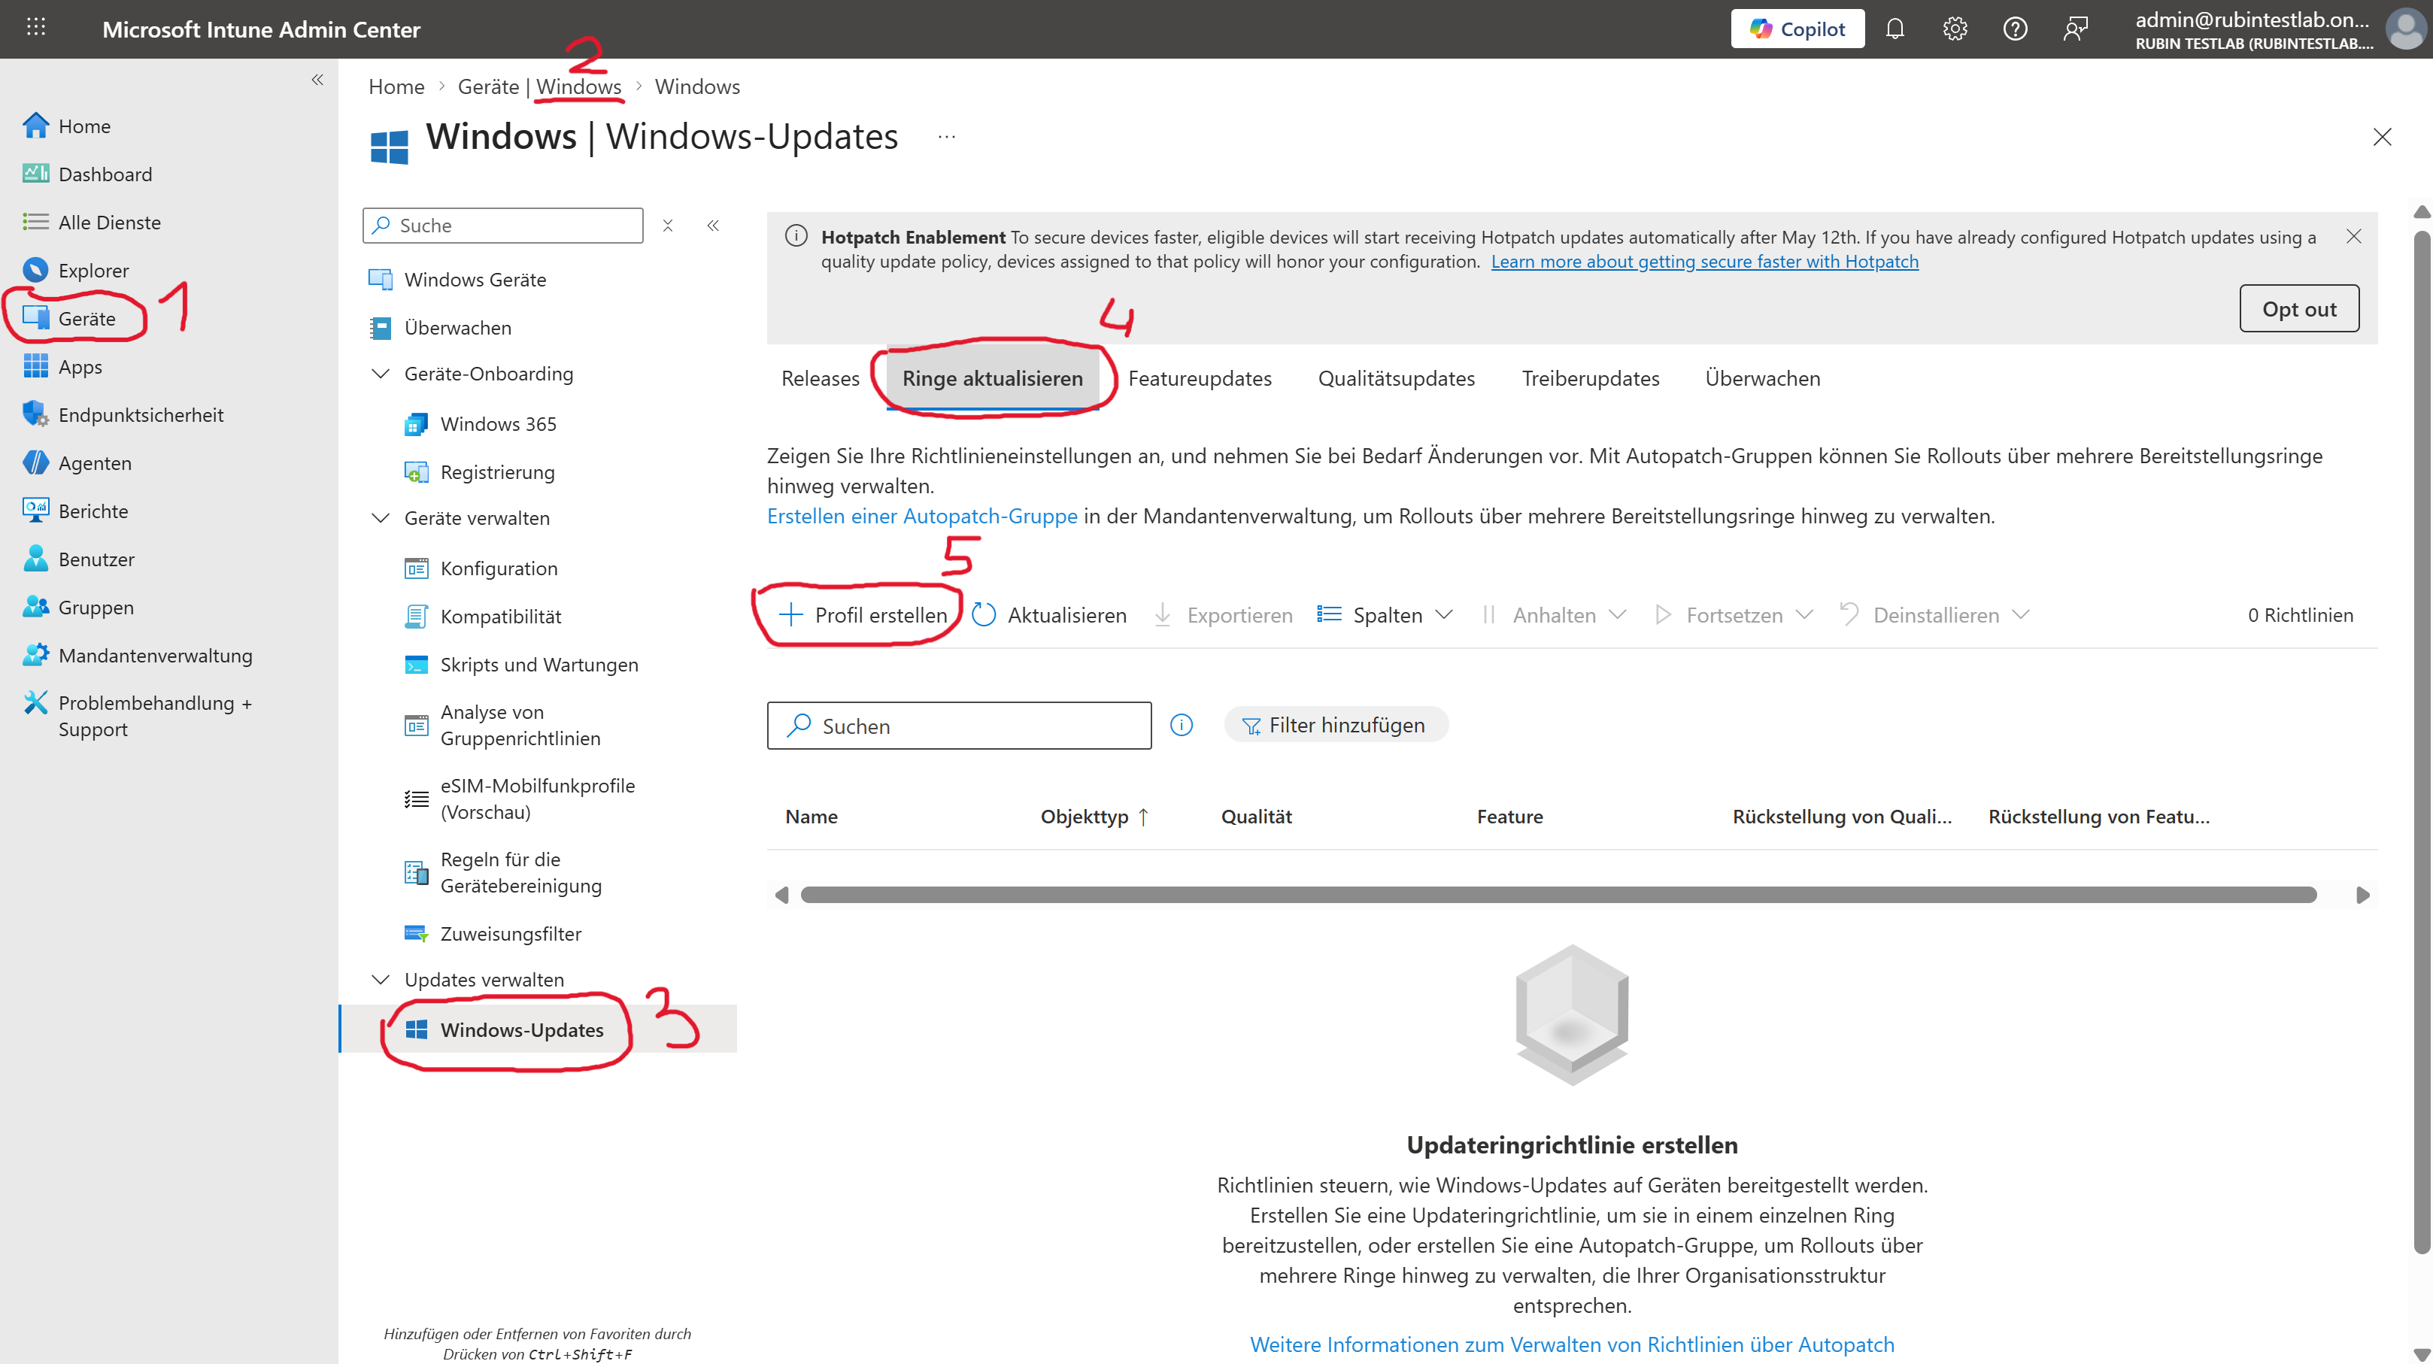Viewport: 2433px width, 1364px height.
Task: Open the app launcher grid icon
Action: (36, 27)
